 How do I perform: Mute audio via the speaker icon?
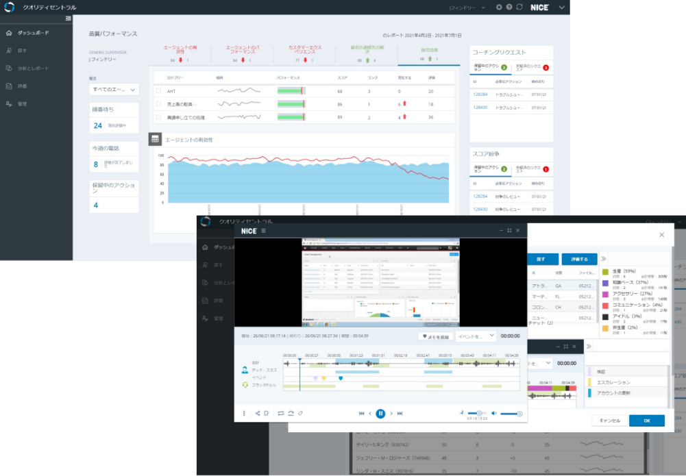point(494,414)
